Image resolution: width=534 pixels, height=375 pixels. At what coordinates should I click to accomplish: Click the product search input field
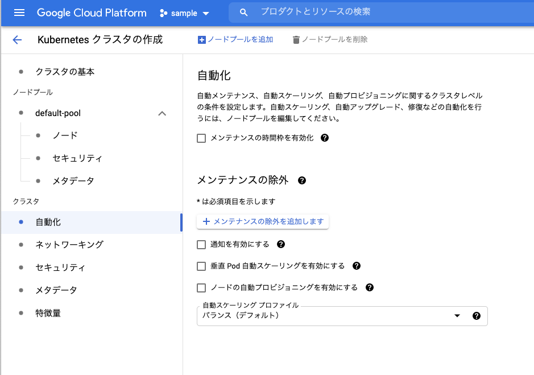tap(341, 13)
